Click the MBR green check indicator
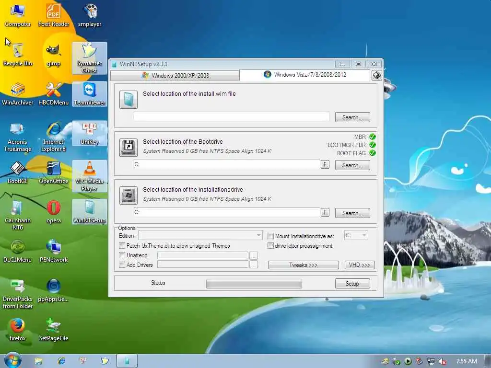This screenshot has width=491, height=368. pos(372,137)
